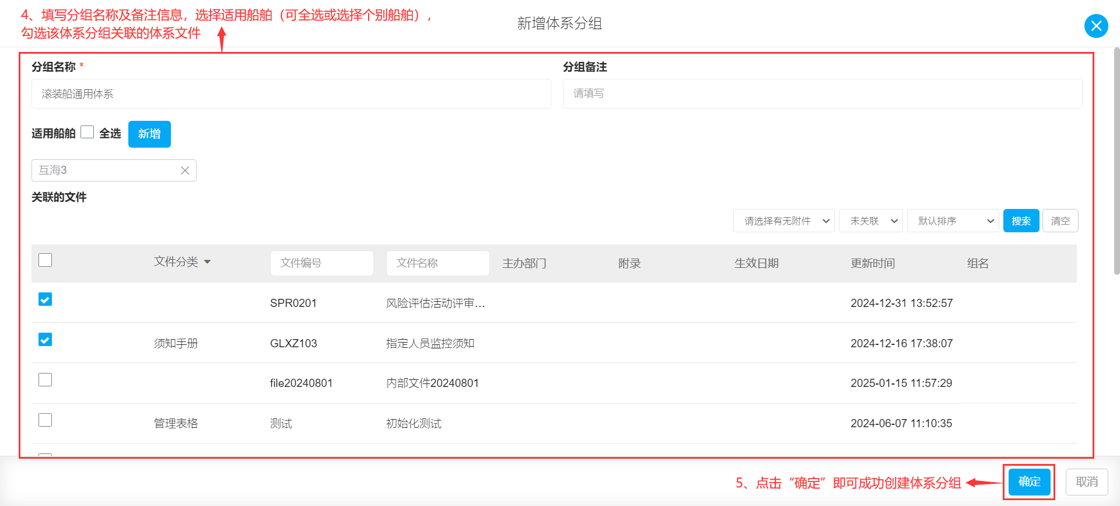Tick the header select-all files checkbox

(45, 260)
